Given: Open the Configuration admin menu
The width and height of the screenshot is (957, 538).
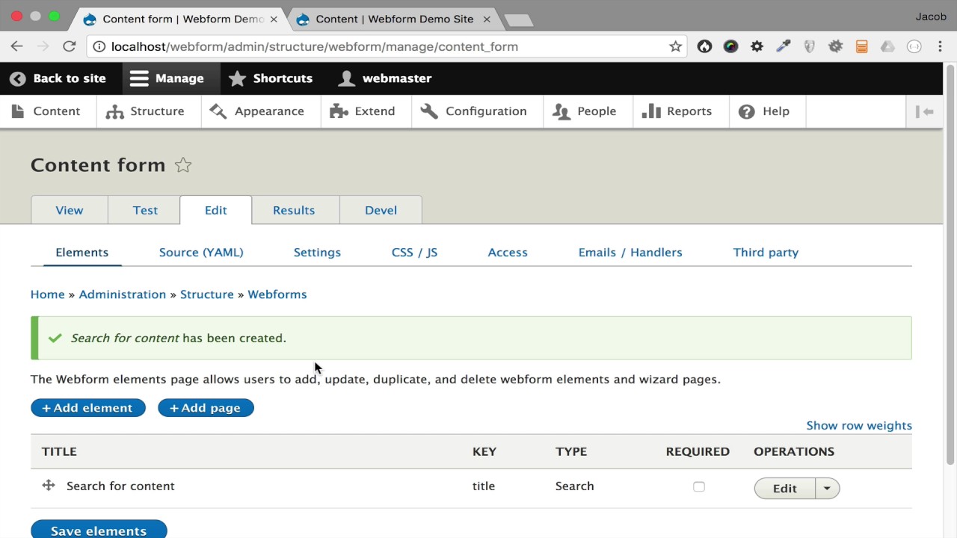Looking at the screenshot, I should 474,111.
